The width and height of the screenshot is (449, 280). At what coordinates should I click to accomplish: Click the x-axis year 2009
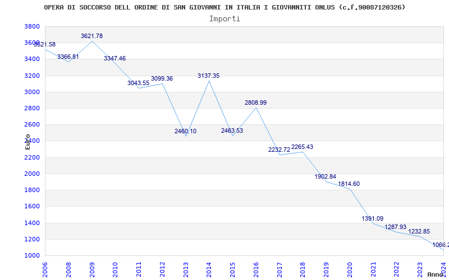point(92,270)
